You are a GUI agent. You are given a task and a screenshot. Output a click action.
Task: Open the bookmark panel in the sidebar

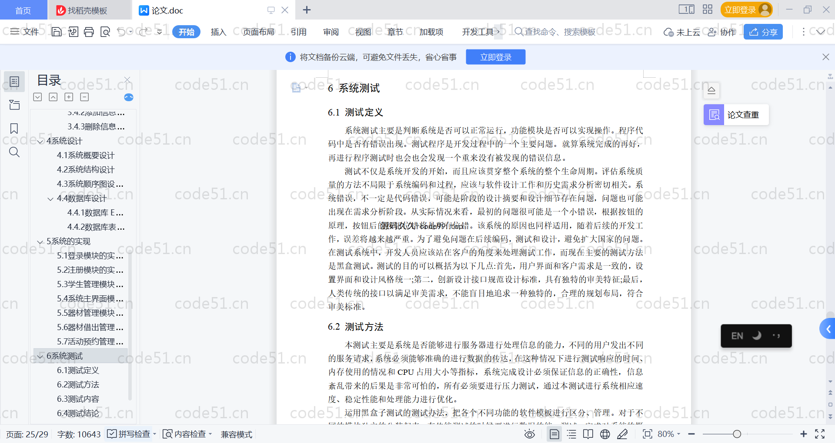14,129
